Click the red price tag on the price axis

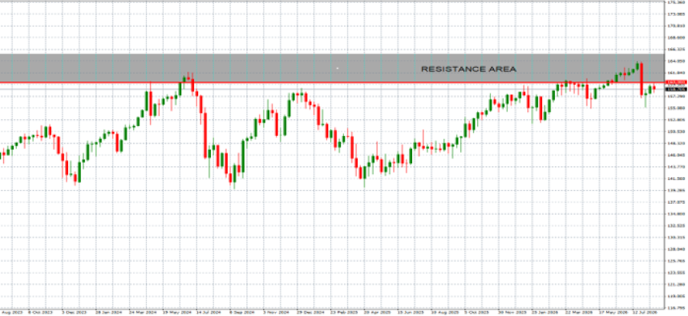pos(677,82)
